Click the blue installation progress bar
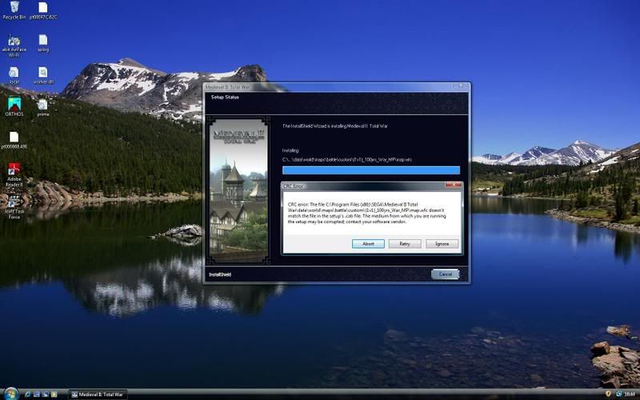 pyautogui.click(x=371, y=170)
